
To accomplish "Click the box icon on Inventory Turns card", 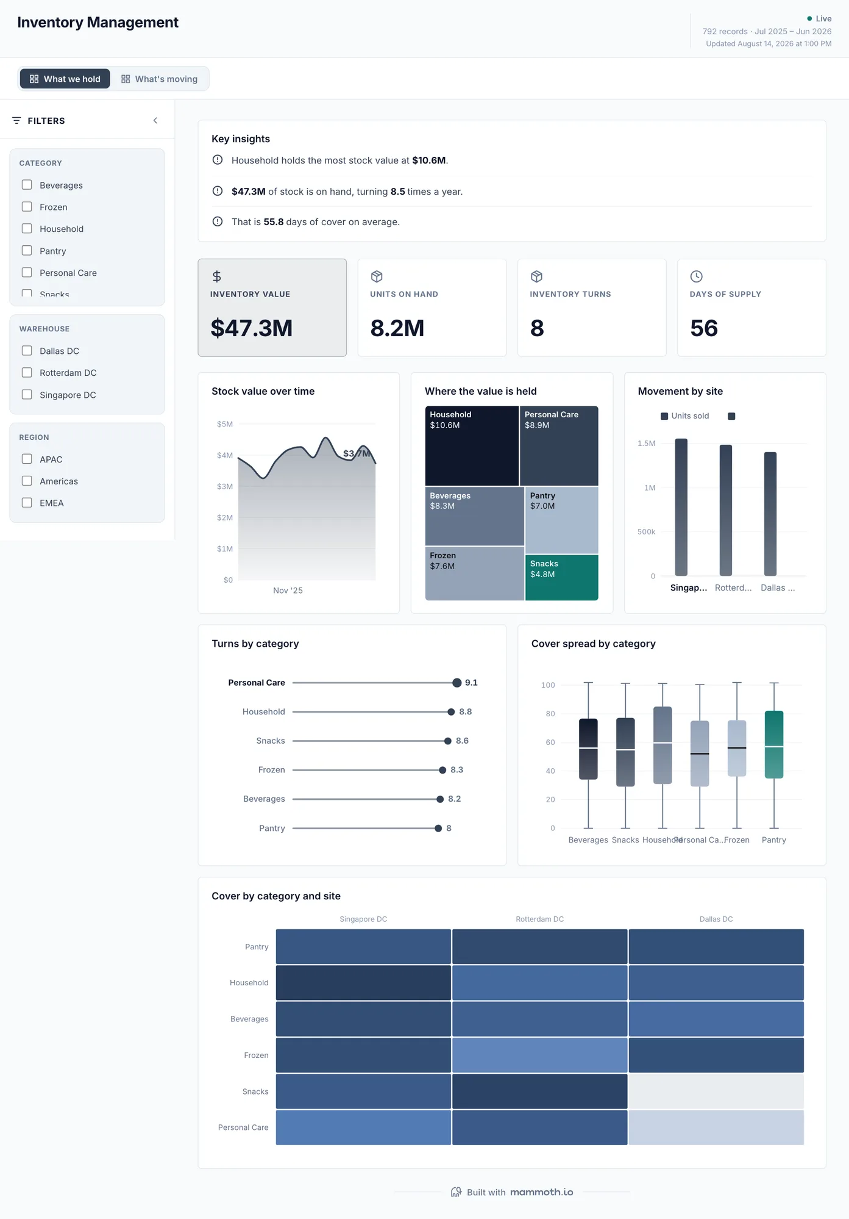I will tap(536, 276).
